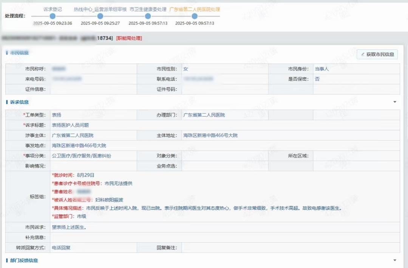Select the 热线中心_运营派单组审核 step node

(100, 16)
